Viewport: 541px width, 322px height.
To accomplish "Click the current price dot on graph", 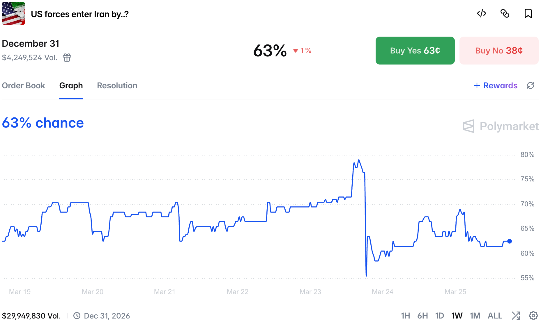I will pos(510,241).
